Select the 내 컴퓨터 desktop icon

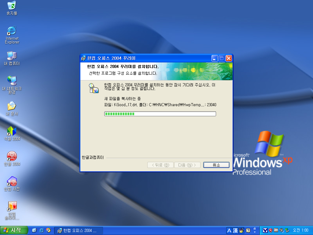[x=12, y=58]
